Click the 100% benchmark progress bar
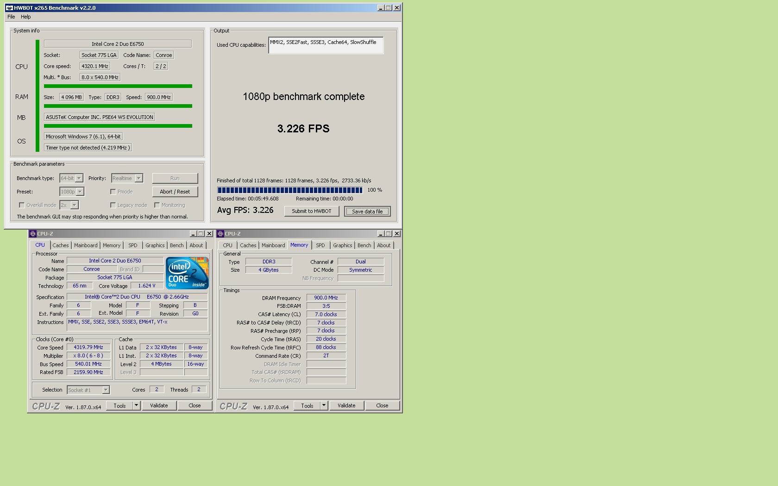The height and width of the screenshot is (486, 778). (290, 190)
